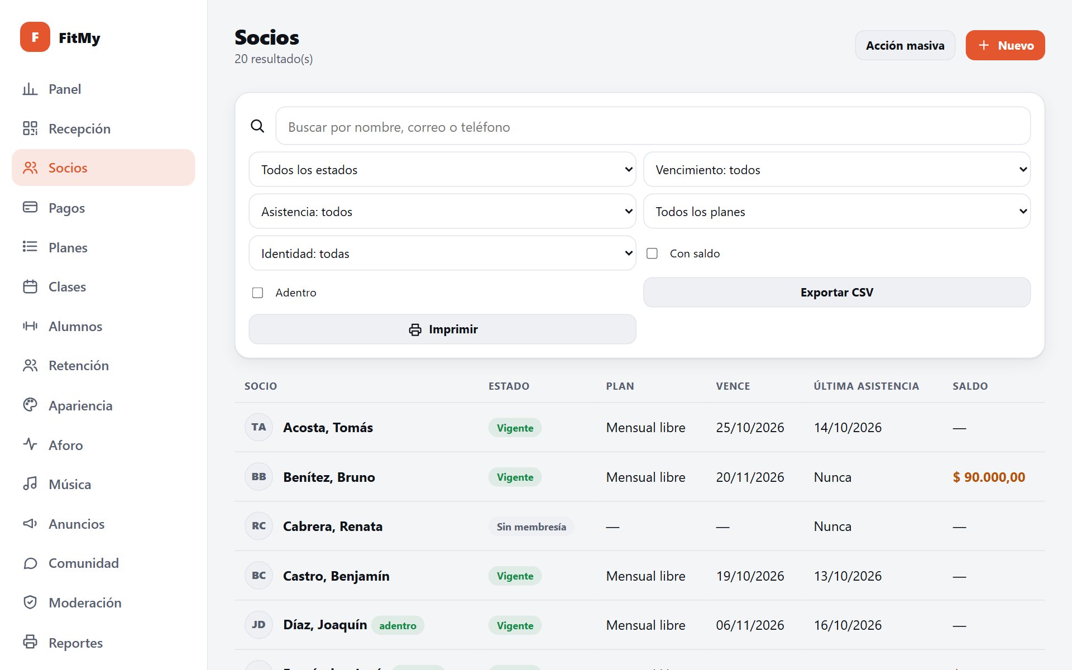1072x670 pixels.
Task: Click the Exportar CSV button
Action: (837, 292)
